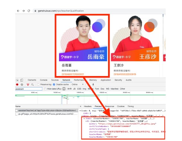
Task: Filter requests by Doc
Action: click(x=103, y=89)
